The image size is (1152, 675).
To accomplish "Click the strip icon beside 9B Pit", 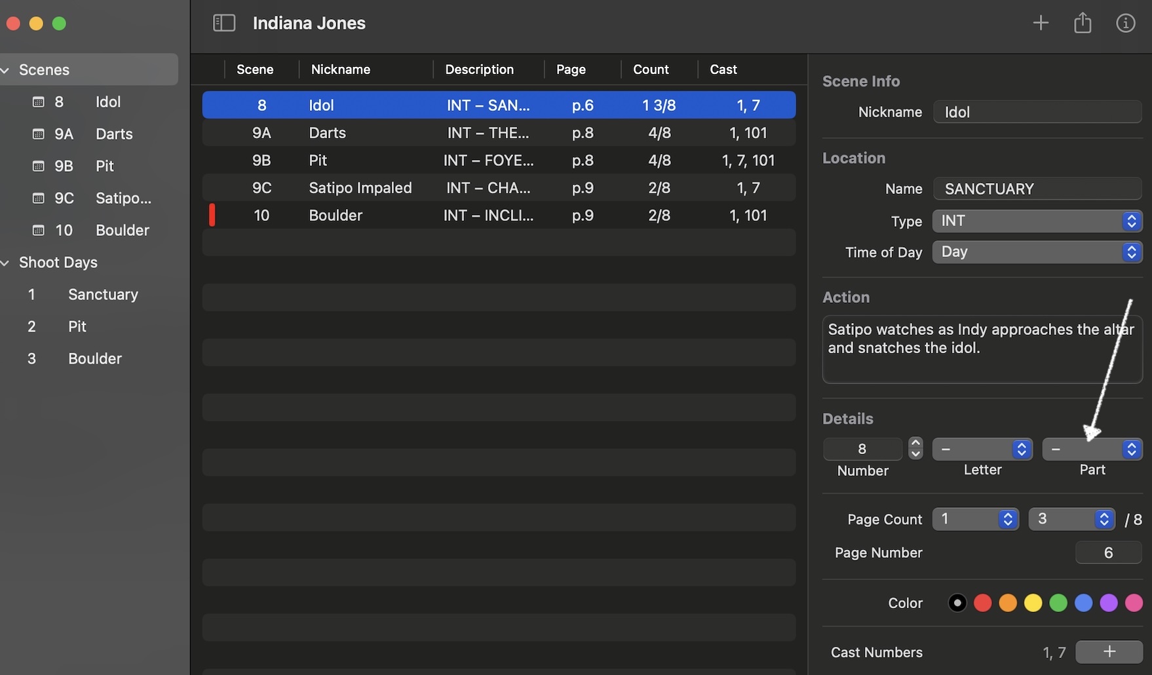I will coord(39,166).
